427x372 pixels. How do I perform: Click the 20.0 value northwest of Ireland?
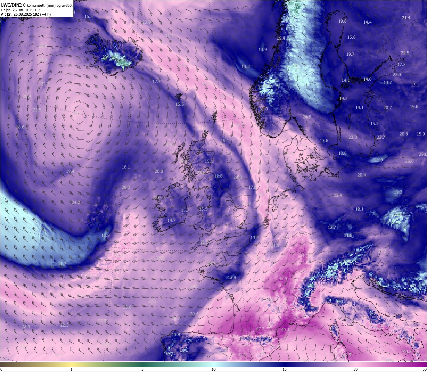(159, 171)
